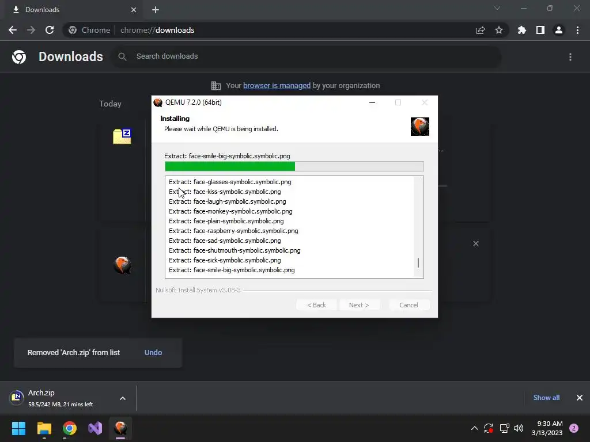Screen dimensions: 590x442
Task: Click the sync update tray icon
Action: click(x=489, y=428)
